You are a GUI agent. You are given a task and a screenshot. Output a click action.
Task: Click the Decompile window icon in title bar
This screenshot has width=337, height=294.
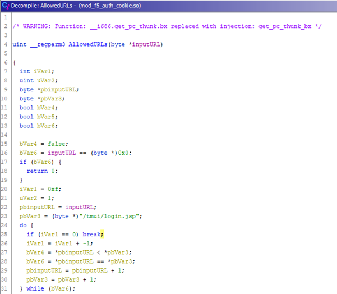(x=5, y=5)
